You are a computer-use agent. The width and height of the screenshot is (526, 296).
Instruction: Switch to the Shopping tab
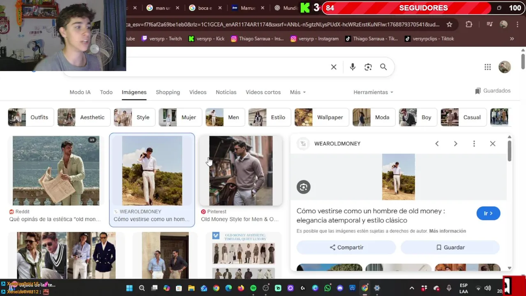pyautogui.click(x=168, y=92)
